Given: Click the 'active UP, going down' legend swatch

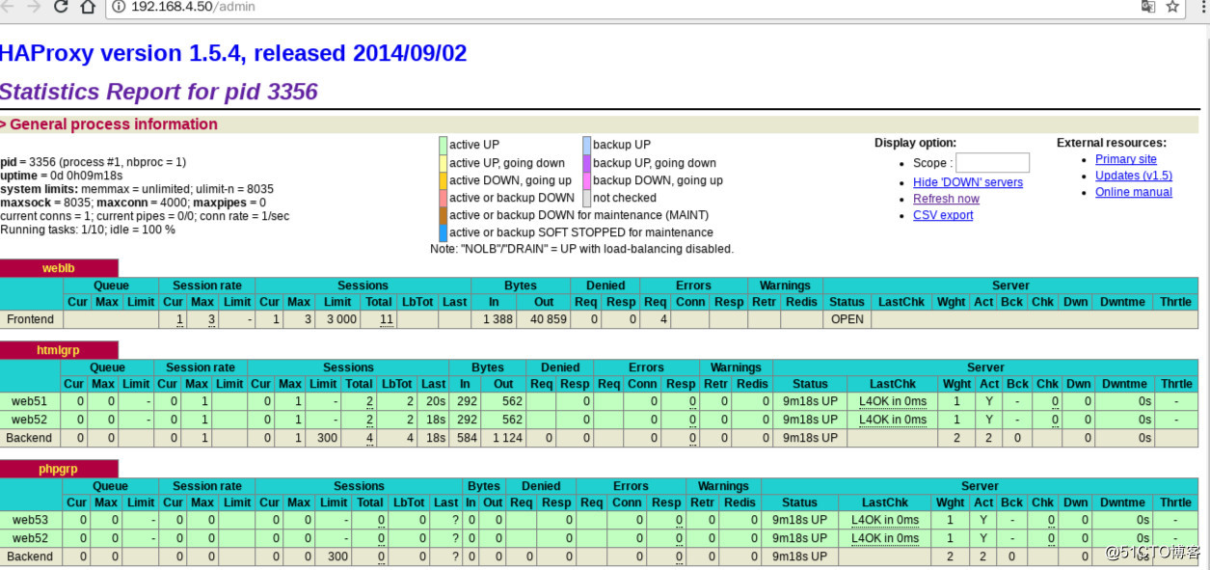Looking at the screenshot, I should [443, 163].
